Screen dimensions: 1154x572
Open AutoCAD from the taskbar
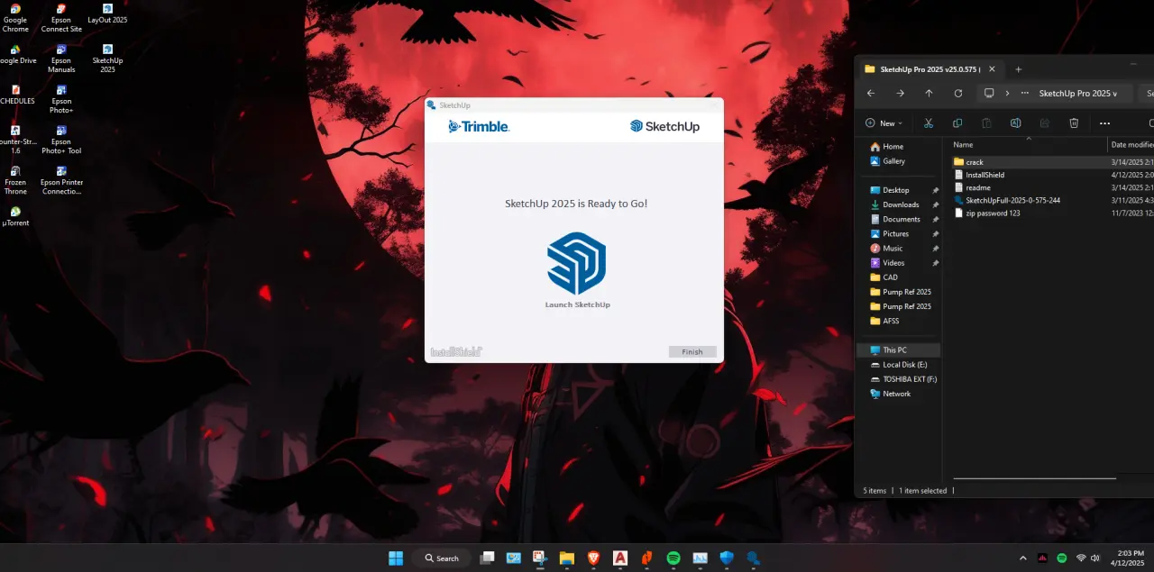(620, 558)
